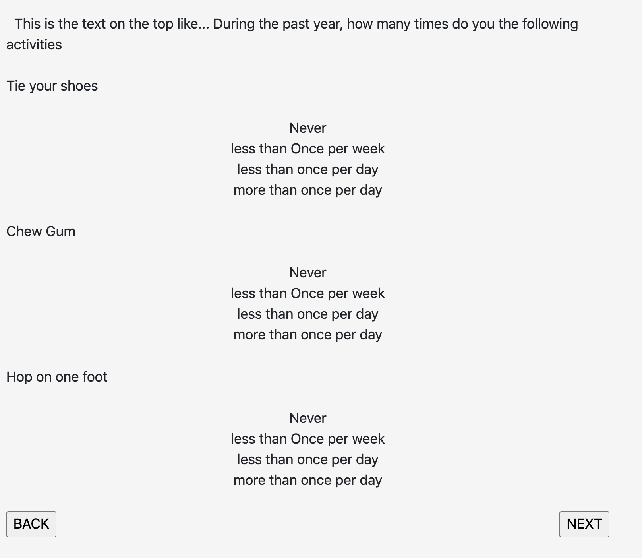This screenshot has height=558, width=642.
Task: Select 'more than once per day' for Chew Gum
Action: [x=307, y=335]
